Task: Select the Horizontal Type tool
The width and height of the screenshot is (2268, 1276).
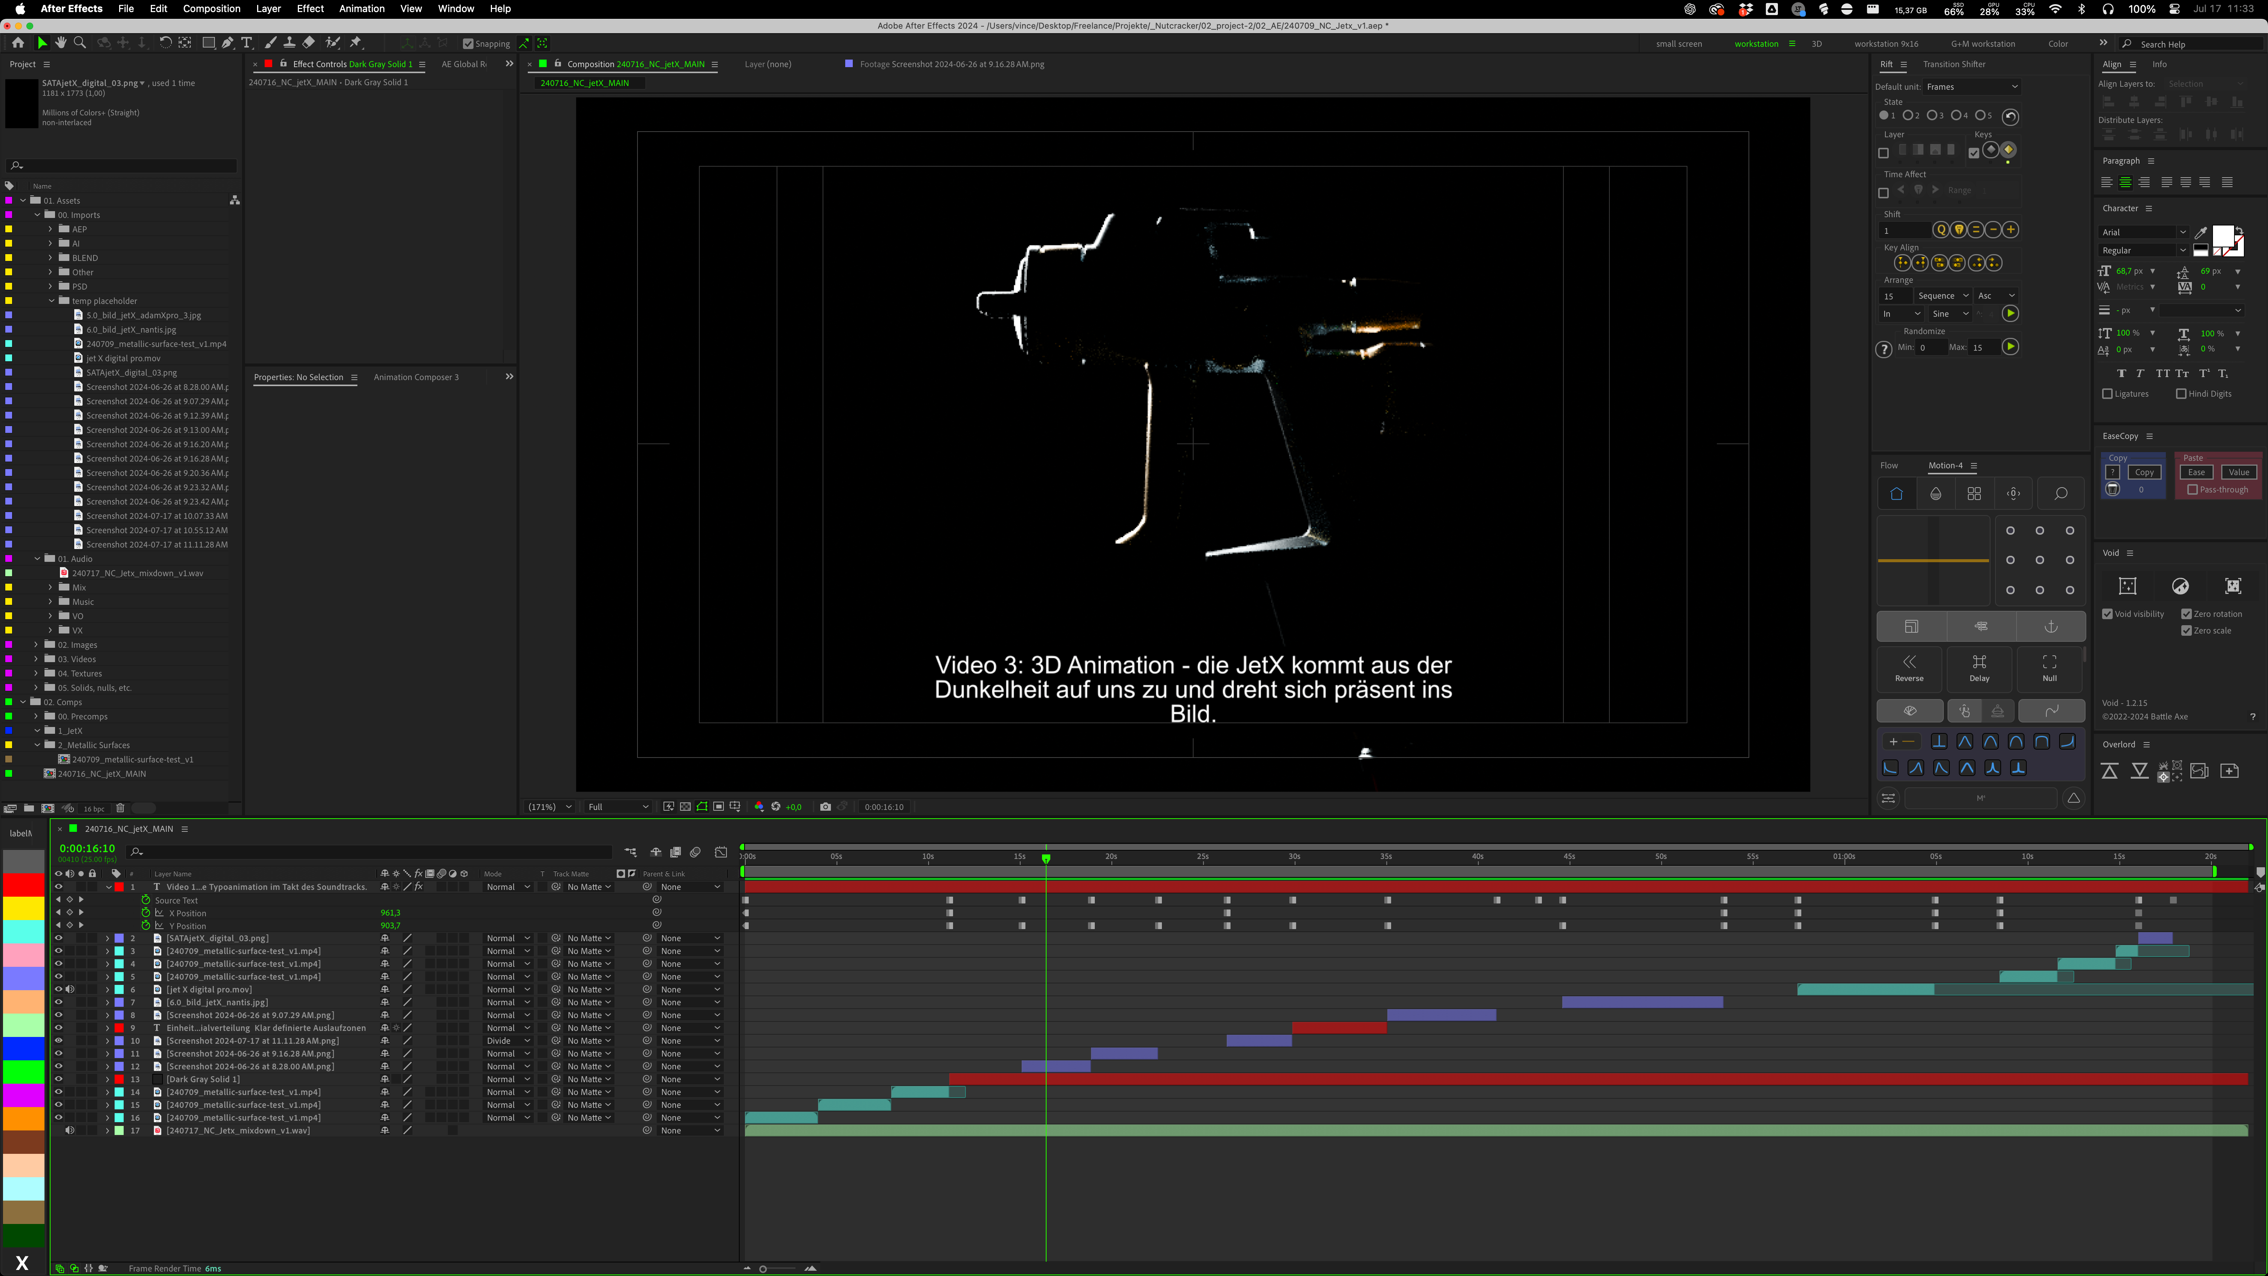Action: point(247,42)
